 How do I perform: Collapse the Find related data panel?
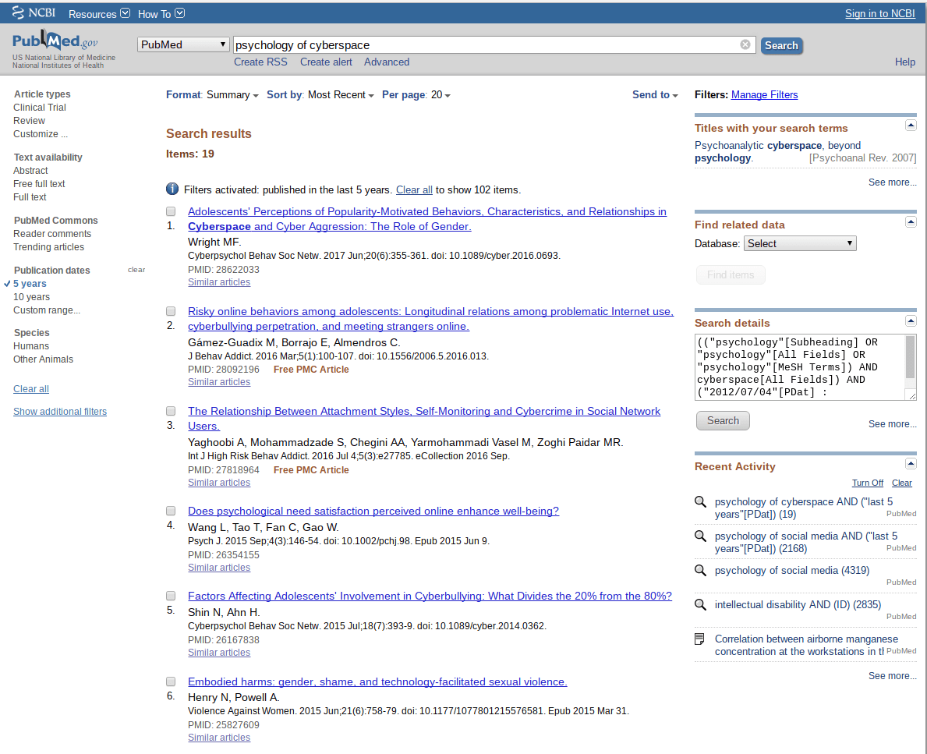[910, 222]
